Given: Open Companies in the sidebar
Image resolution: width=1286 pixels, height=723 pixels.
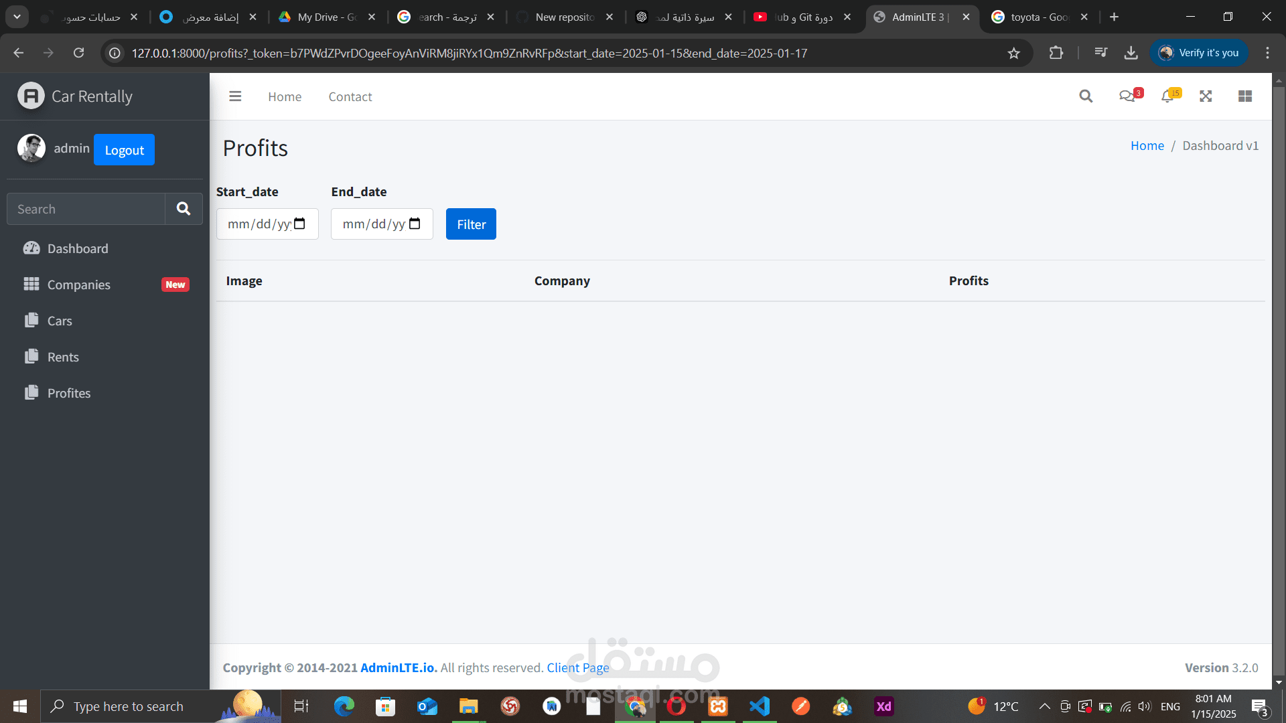Looking at the screenshot, I should [x=79, y=285].
